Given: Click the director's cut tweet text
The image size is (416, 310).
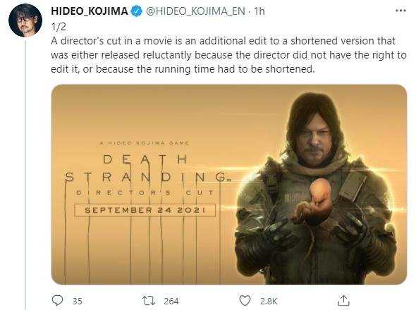Looking at the screenshot, I should coord(228,55).
